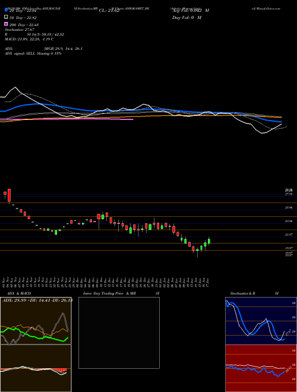Viewport: 297px width, 392px height.
Task: Click the ADX: 28.89 +DY -DY readout
Action: pos(37,300)
